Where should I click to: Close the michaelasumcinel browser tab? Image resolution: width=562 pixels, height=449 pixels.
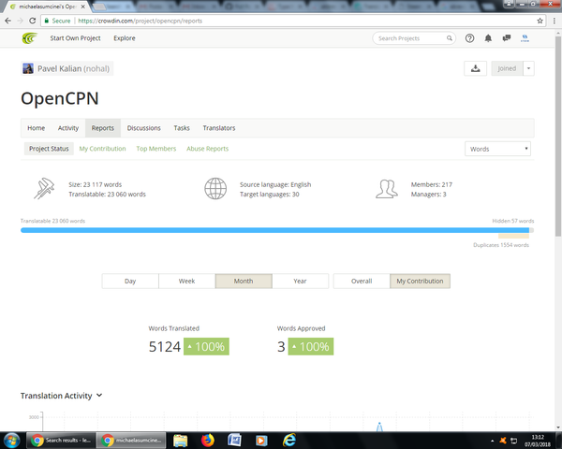coord(82,7)
